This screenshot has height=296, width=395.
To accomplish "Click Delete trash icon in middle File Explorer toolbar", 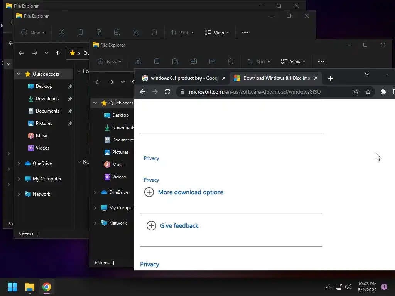I will pyautogui.click(x=154, y=32).
